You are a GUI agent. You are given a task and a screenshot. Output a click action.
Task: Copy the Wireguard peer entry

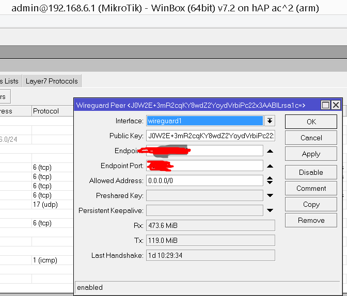[311, 204]
